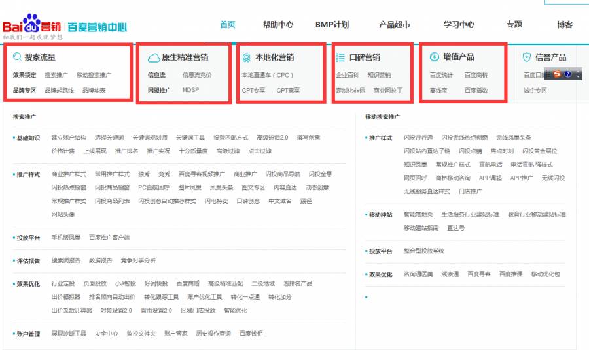The width and height of the screenshot is (589, 350).
Task: Click the 点击过滤 link
Action: point(260,151)
